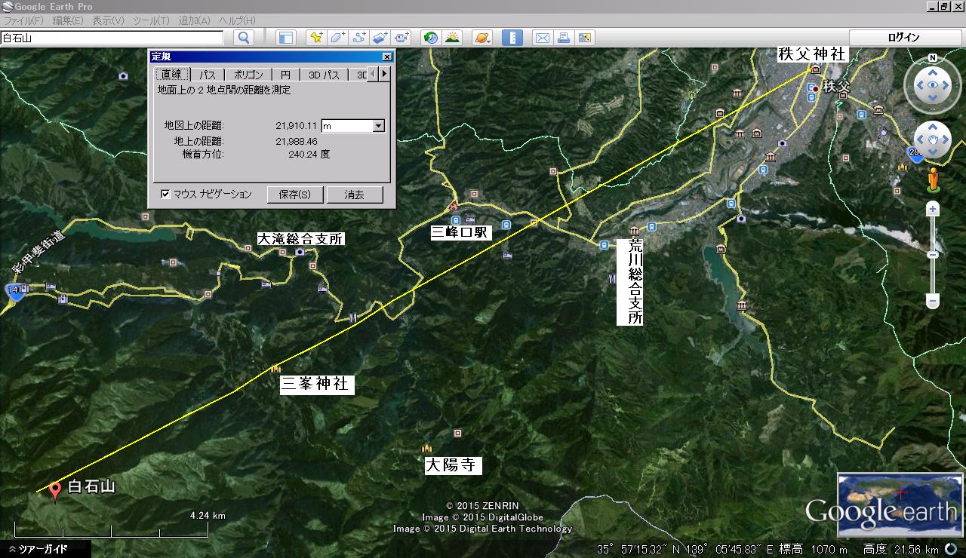
Task: Click the route 299 road shield
Action: [914, 155]
